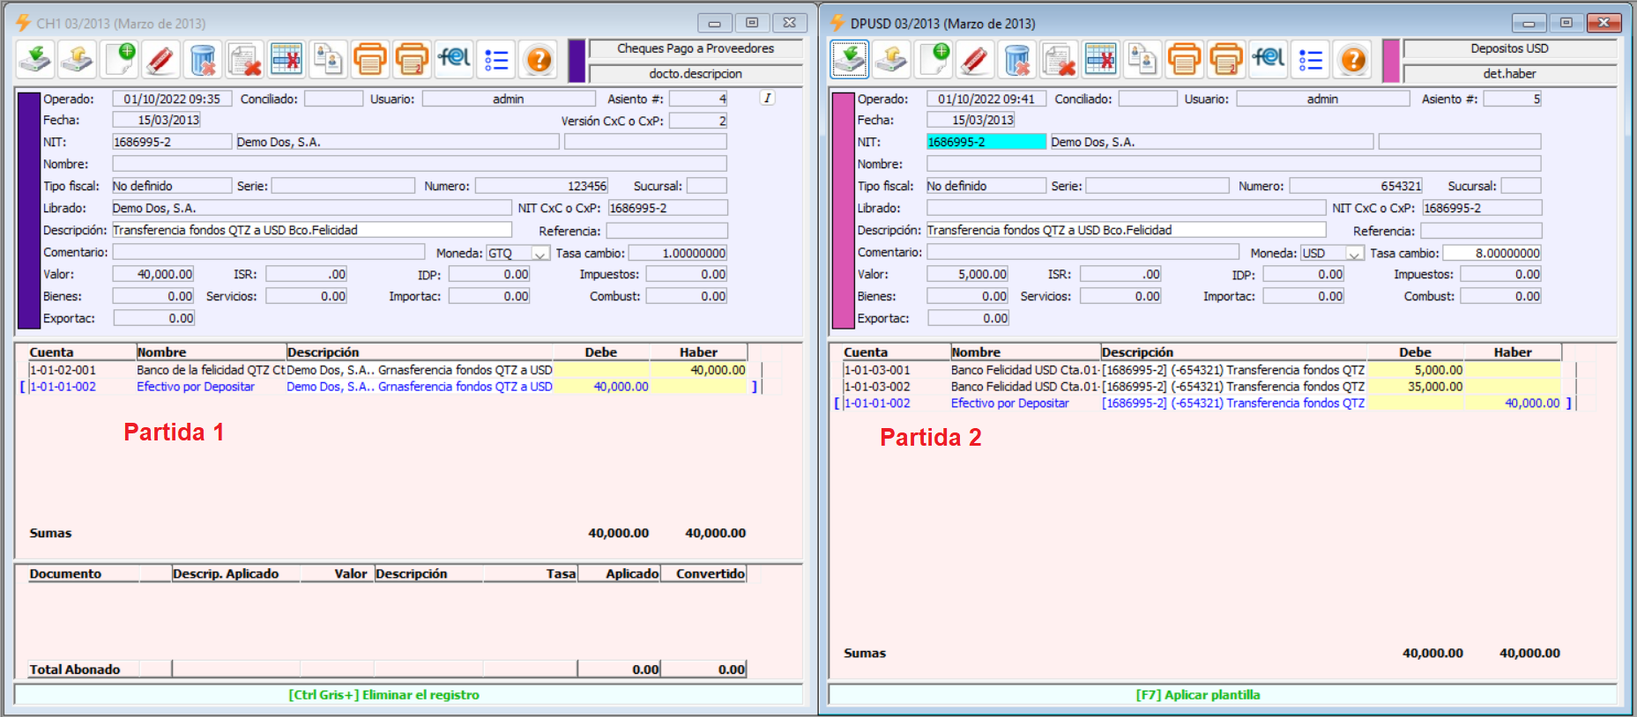Click the delete table row icon in the CH1 toolbar
Viewport: 1637px width, 717px height.
coord(286,60)
